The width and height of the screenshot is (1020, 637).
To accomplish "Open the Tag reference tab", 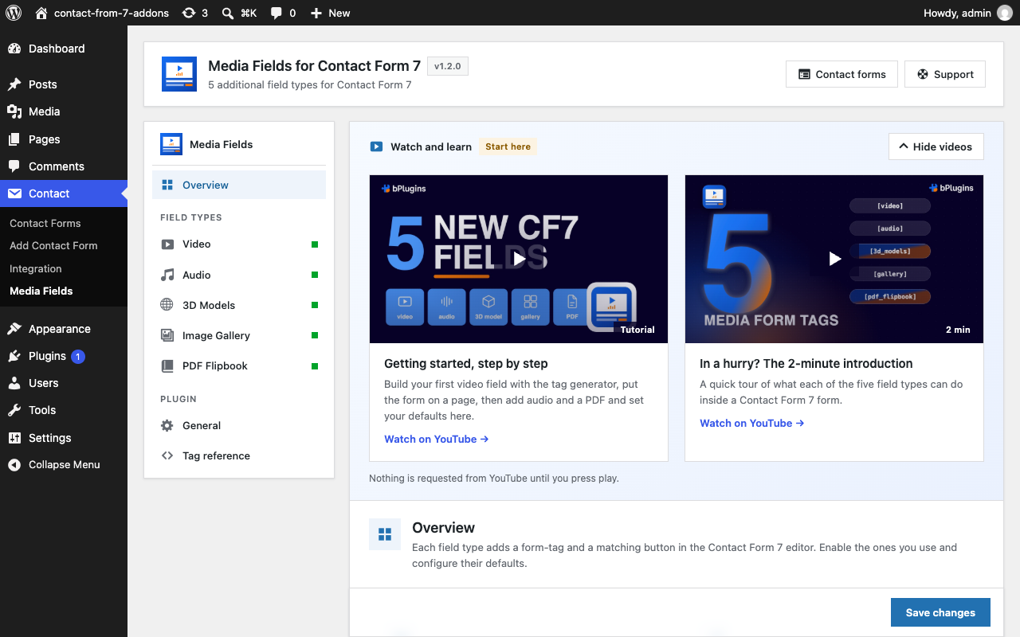I will point(239,455).
